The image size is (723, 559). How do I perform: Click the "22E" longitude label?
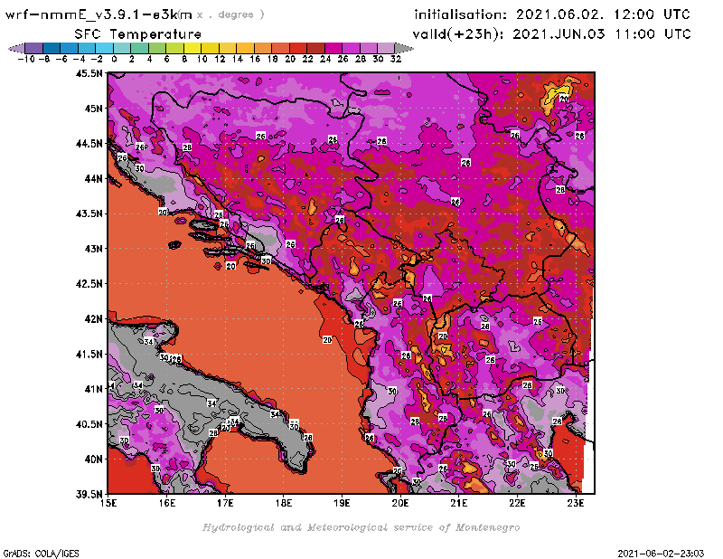(517, 504)
